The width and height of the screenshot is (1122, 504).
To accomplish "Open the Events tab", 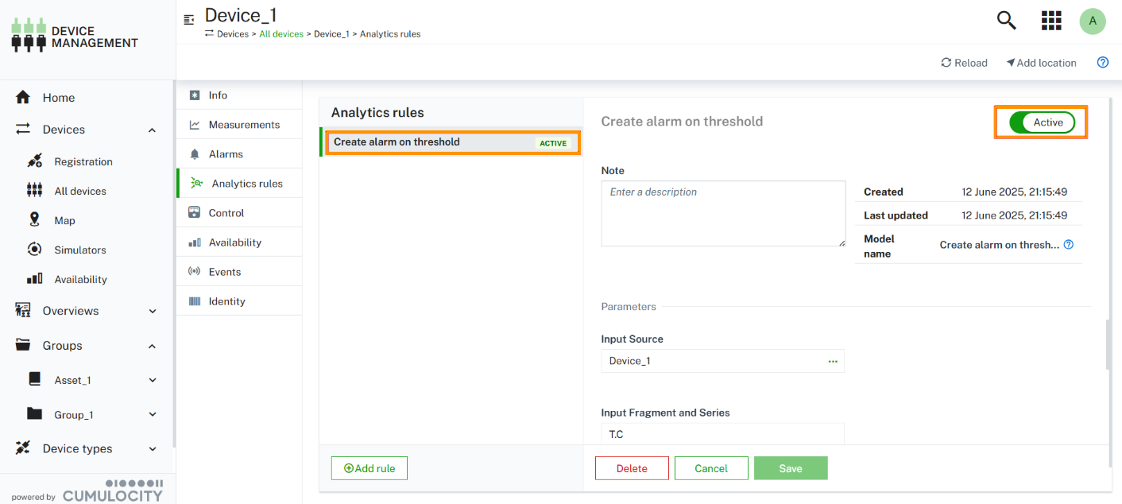I will (239, 272).
